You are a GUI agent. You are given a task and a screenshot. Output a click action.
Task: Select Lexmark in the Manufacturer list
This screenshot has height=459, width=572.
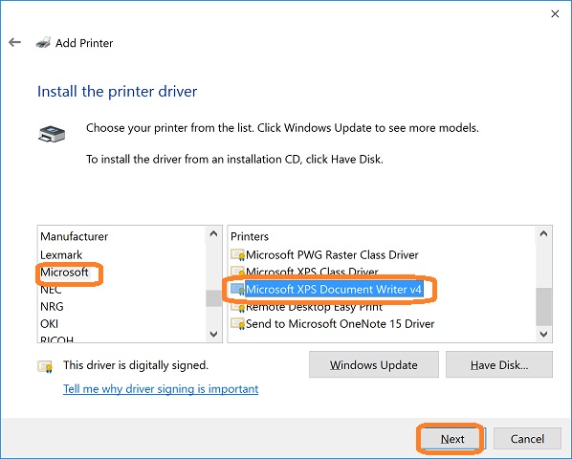click(x=61, y=254)
